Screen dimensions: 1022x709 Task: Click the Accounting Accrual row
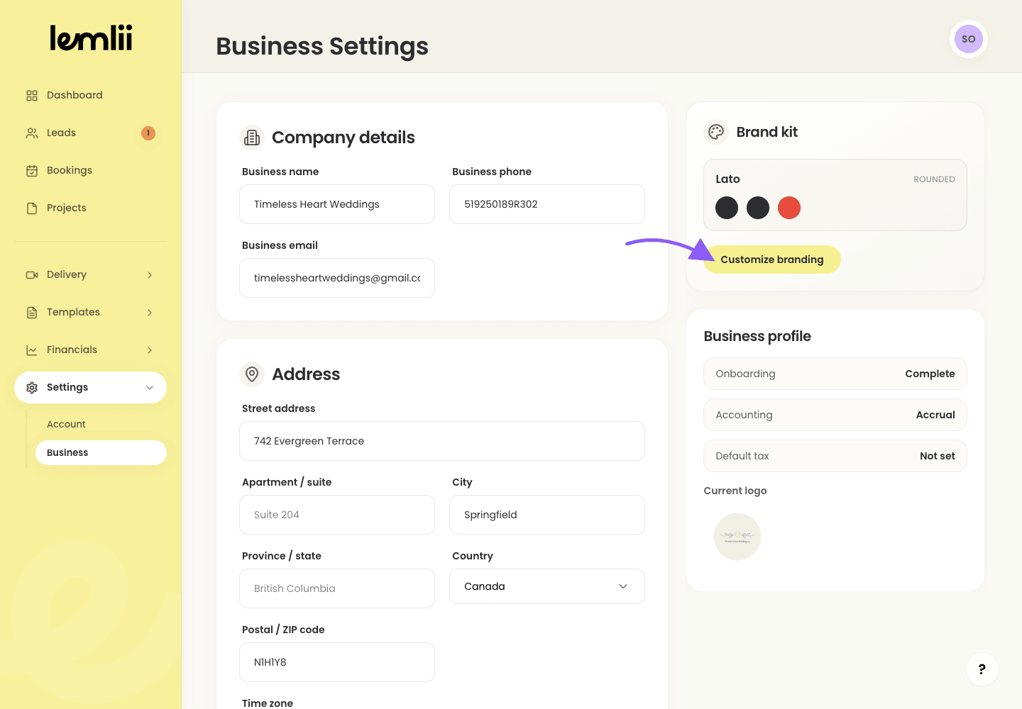click(835, 415)
